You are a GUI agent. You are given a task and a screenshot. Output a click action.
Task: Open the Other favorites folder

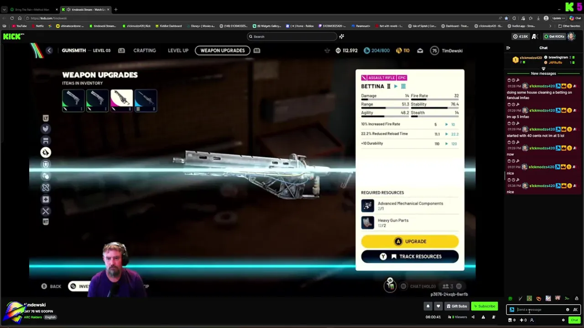click(569, 26)
